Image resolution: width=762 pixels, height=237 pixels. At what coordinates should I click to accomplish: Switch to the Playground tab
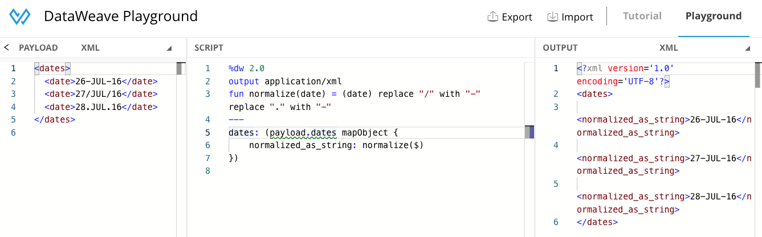[x=714, y=16]
